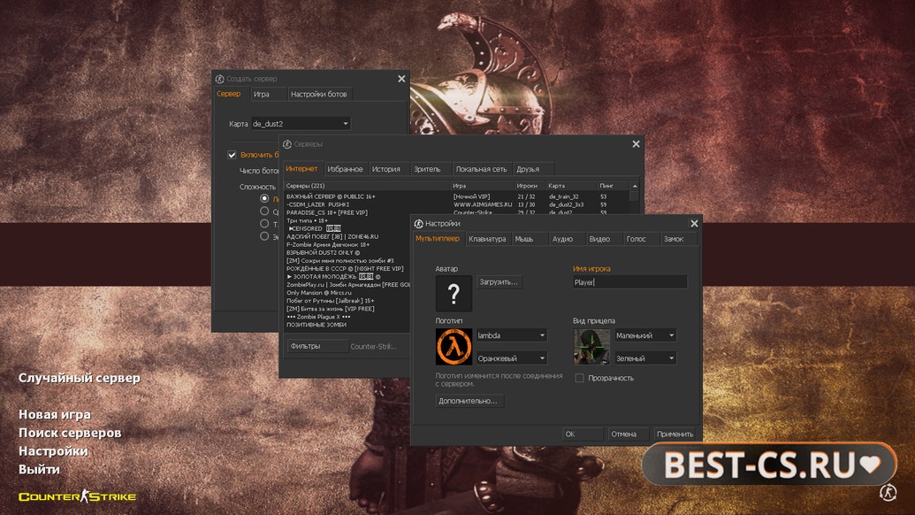Open the Карта de_dust2 map dropdown
The height and width of the screenshot is (515, 915).
coord(301,124)
